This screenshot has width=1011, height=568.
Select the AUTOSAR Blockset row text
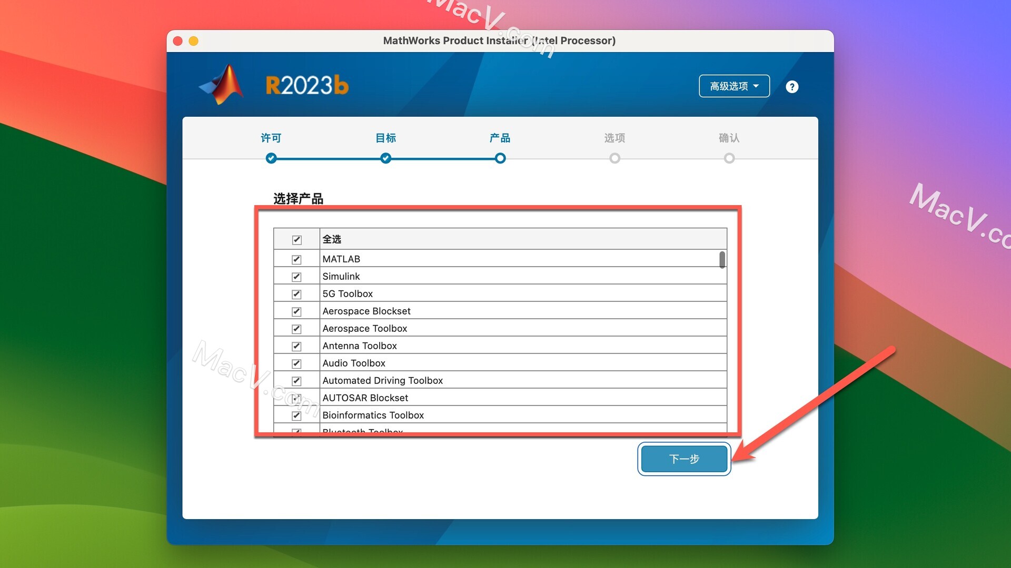[x=365, y=398]
